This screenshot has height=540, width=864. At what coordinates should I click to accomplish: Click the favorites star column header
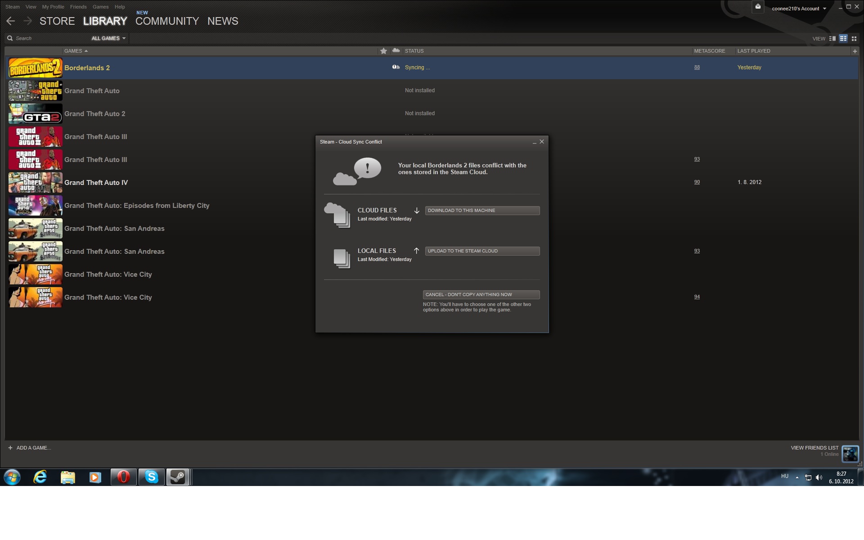click(x=383, y=51)
